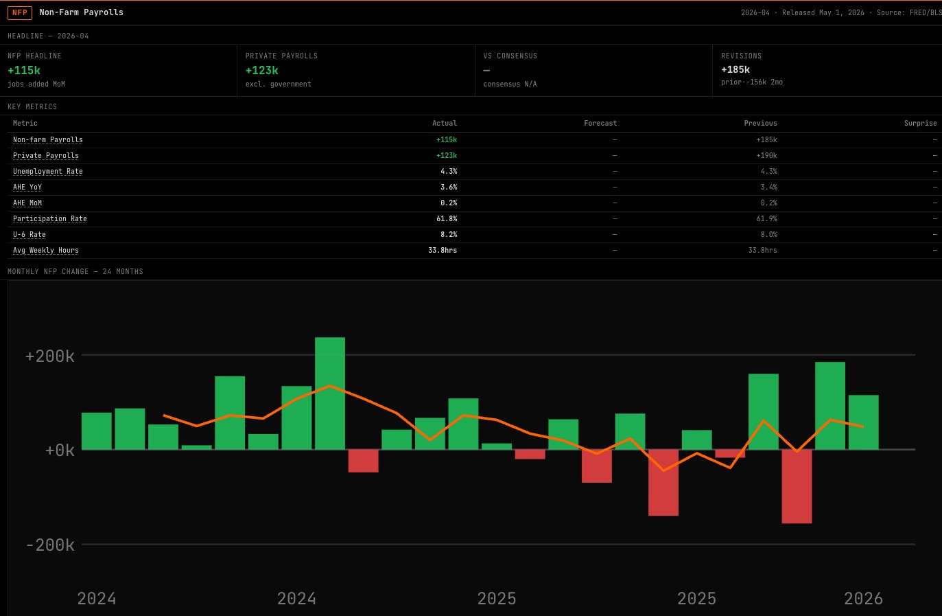This screenshot has width=942, height=616.
Task: Open the Participation Rate metric link
Action: click(50, 218)
